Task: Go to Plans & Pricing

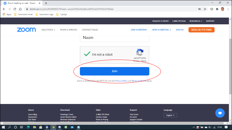Action: click(x=69, y=30)
